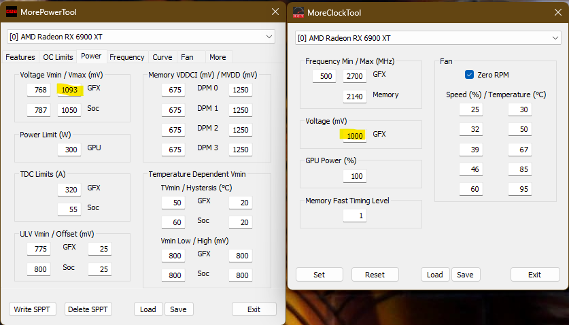The image size is (569, 325).
Task: Click the Vmin Low GFX field
Action: 173,256
